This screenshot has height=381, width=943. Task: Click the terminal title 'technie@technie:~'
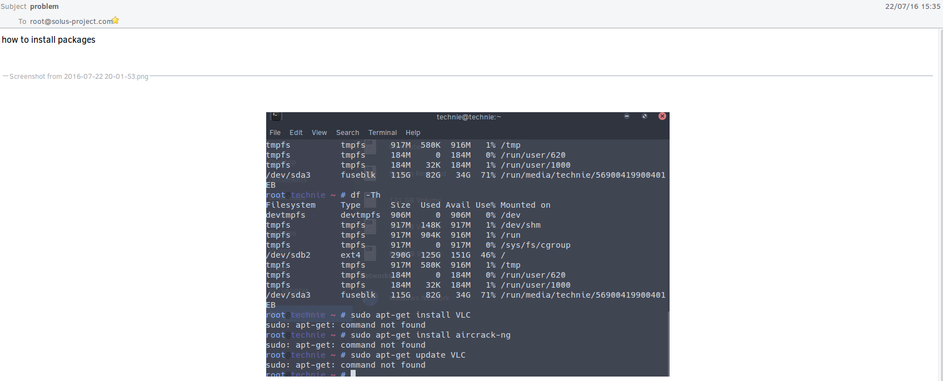pyautogui.click(x=468, y=117)
